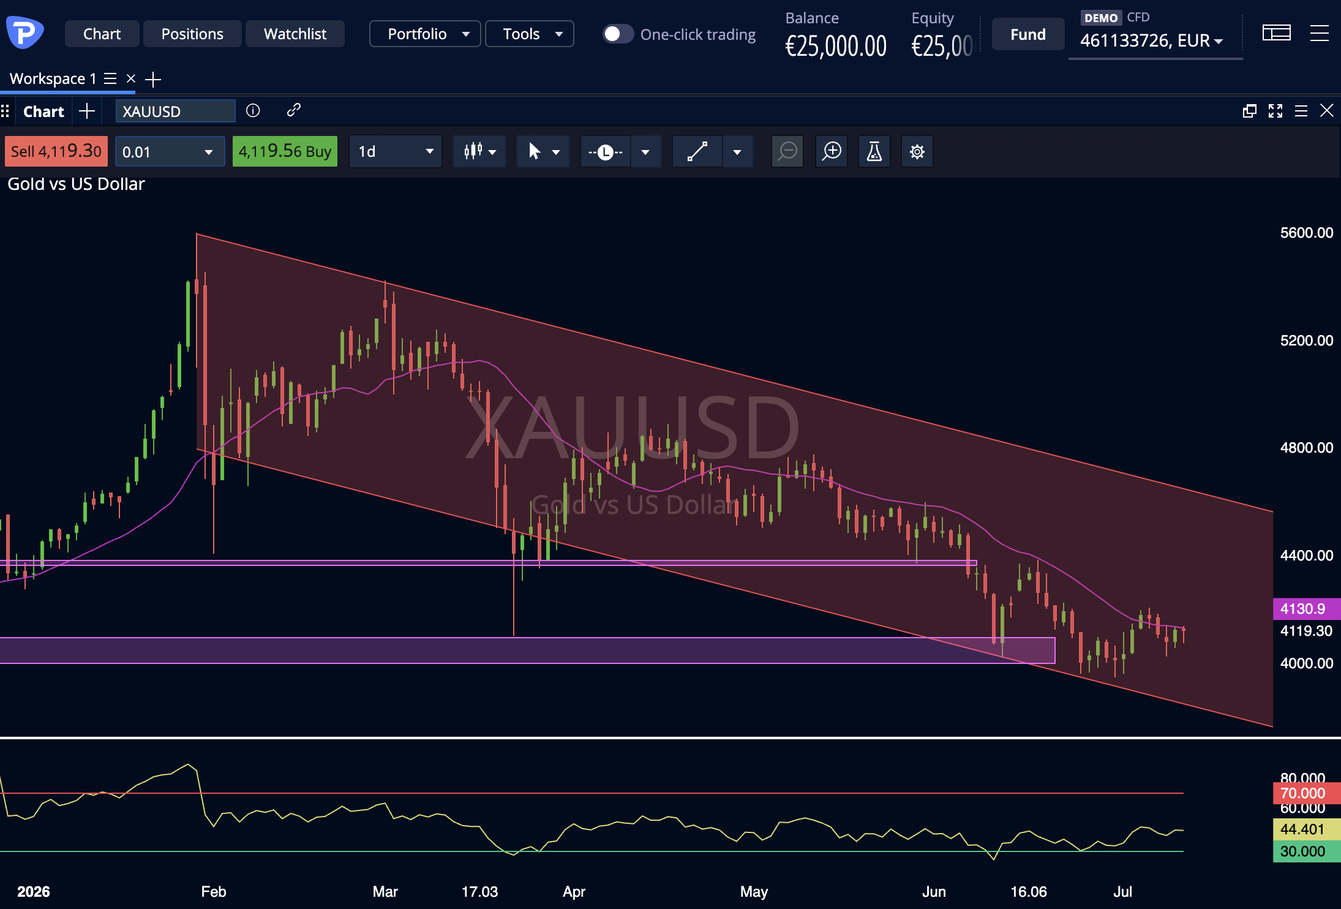Toggle the layout panel icon top right
1341x909 pixels.
1277,33
